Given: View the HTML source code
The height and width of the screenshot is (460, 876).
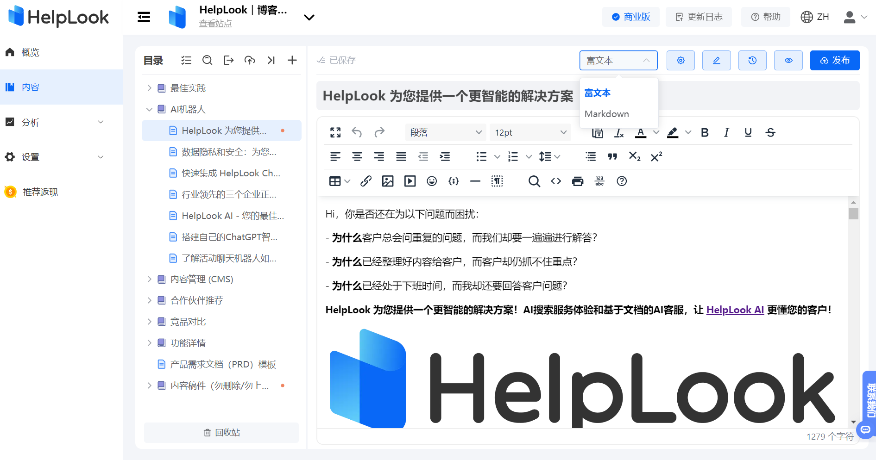Looking at the screenshot, I should click(556, 181).
